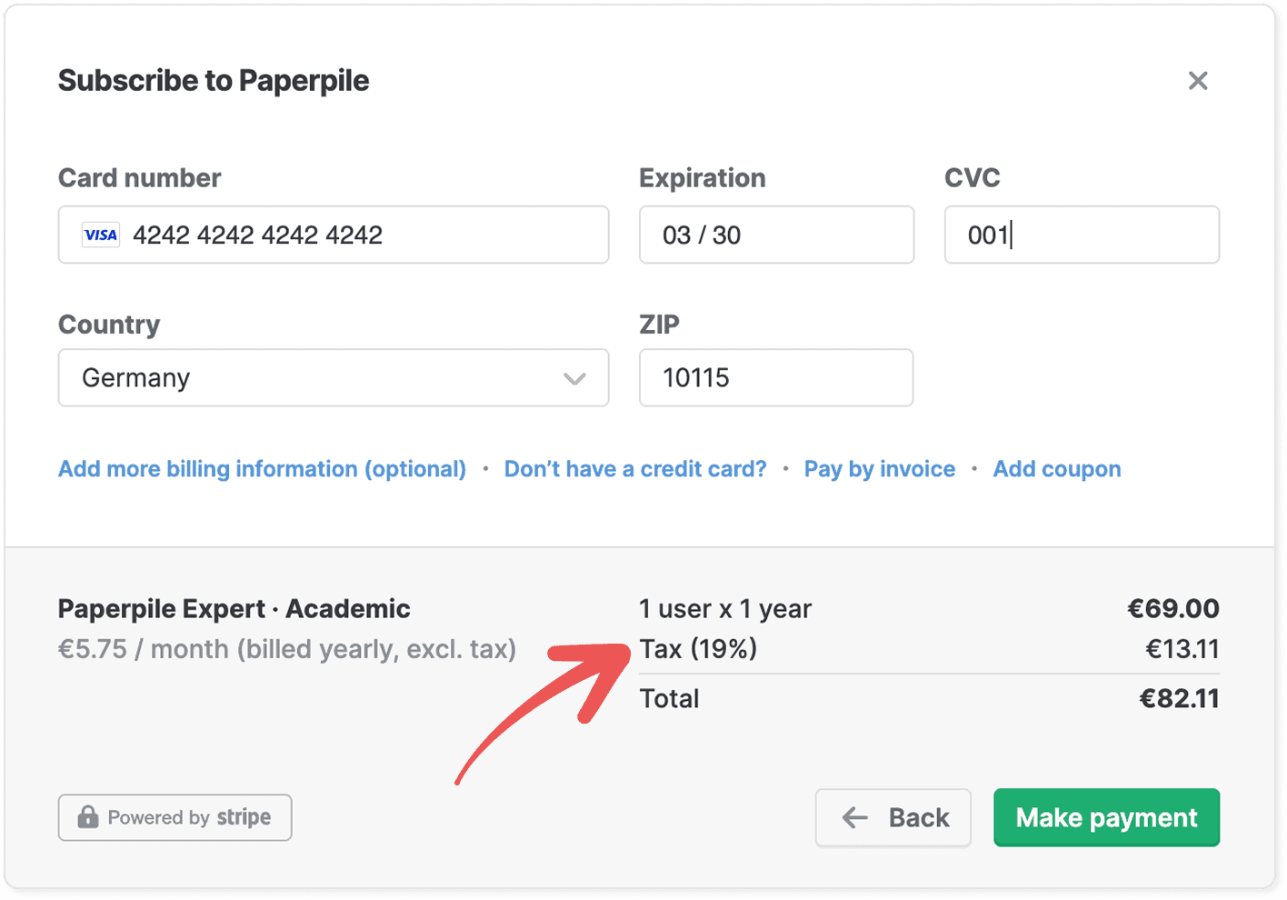1287x900 pixels.
Task: Click the Visa card brand icon
Action: [x=101, y=235]
